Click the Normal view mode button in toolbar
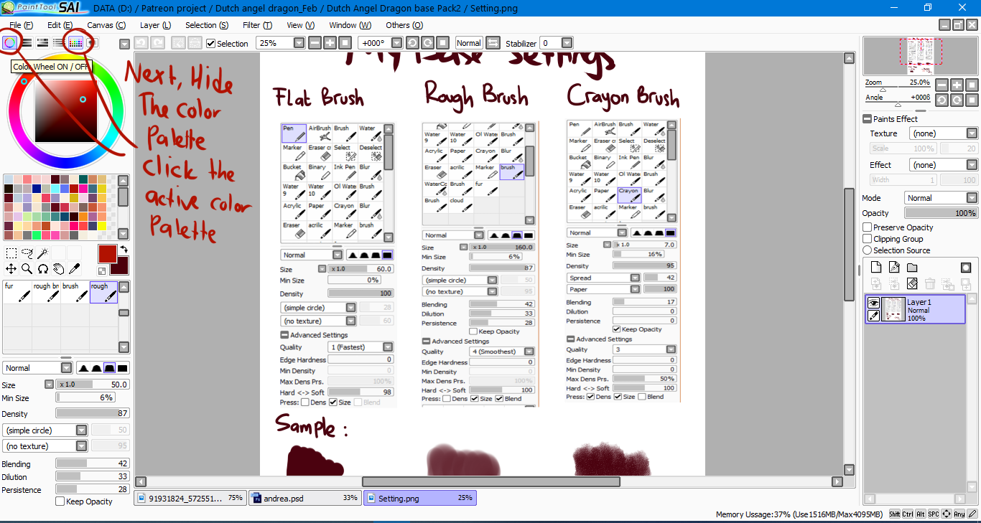981x523 pixels. (469, 43)
